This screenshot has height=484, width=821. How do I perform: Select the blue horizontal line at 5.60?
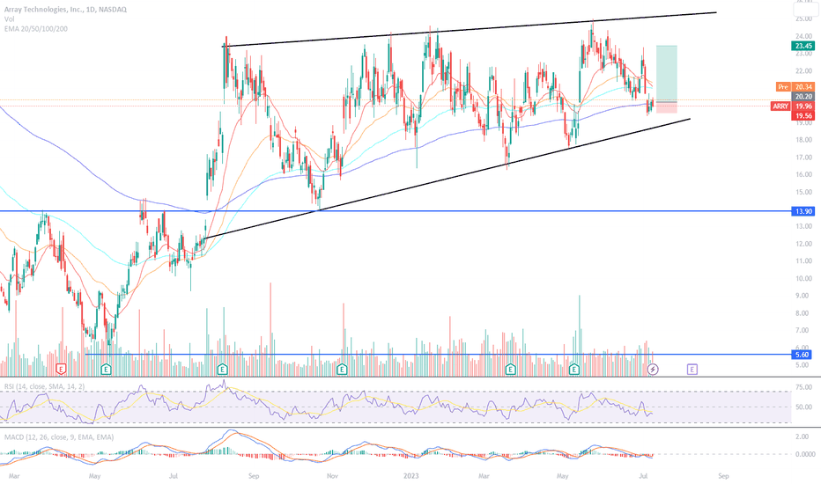pyautogui.click(x=438, y=355)
